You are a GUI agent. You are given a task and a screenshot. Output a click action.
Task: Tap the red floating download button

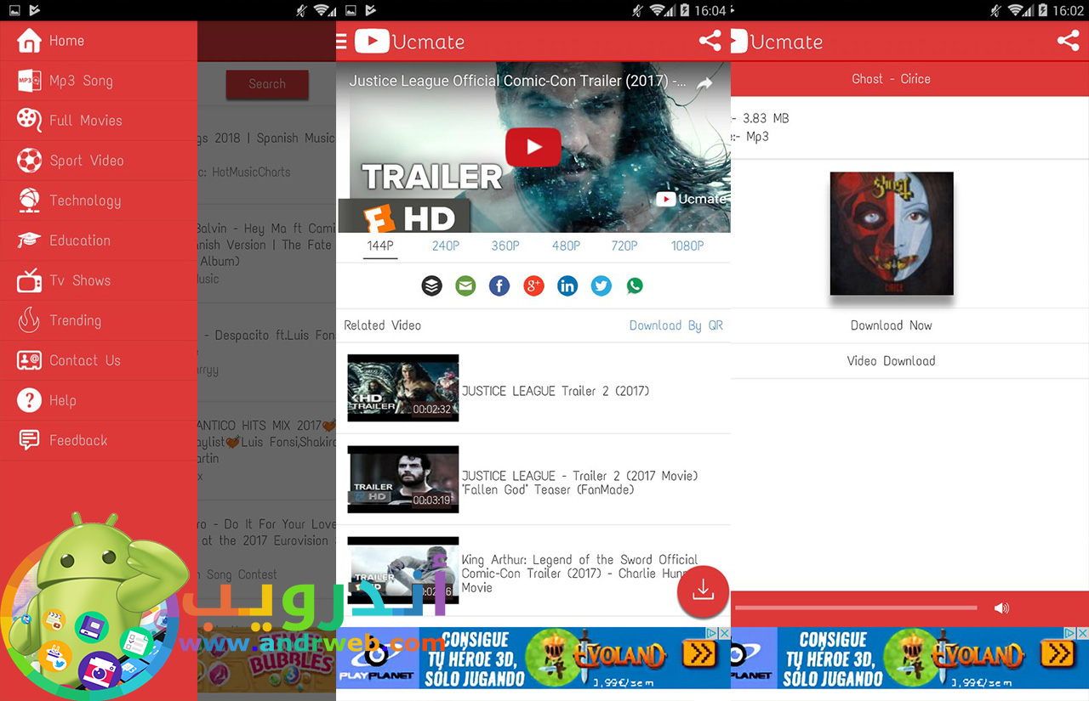tap(703, 591)
